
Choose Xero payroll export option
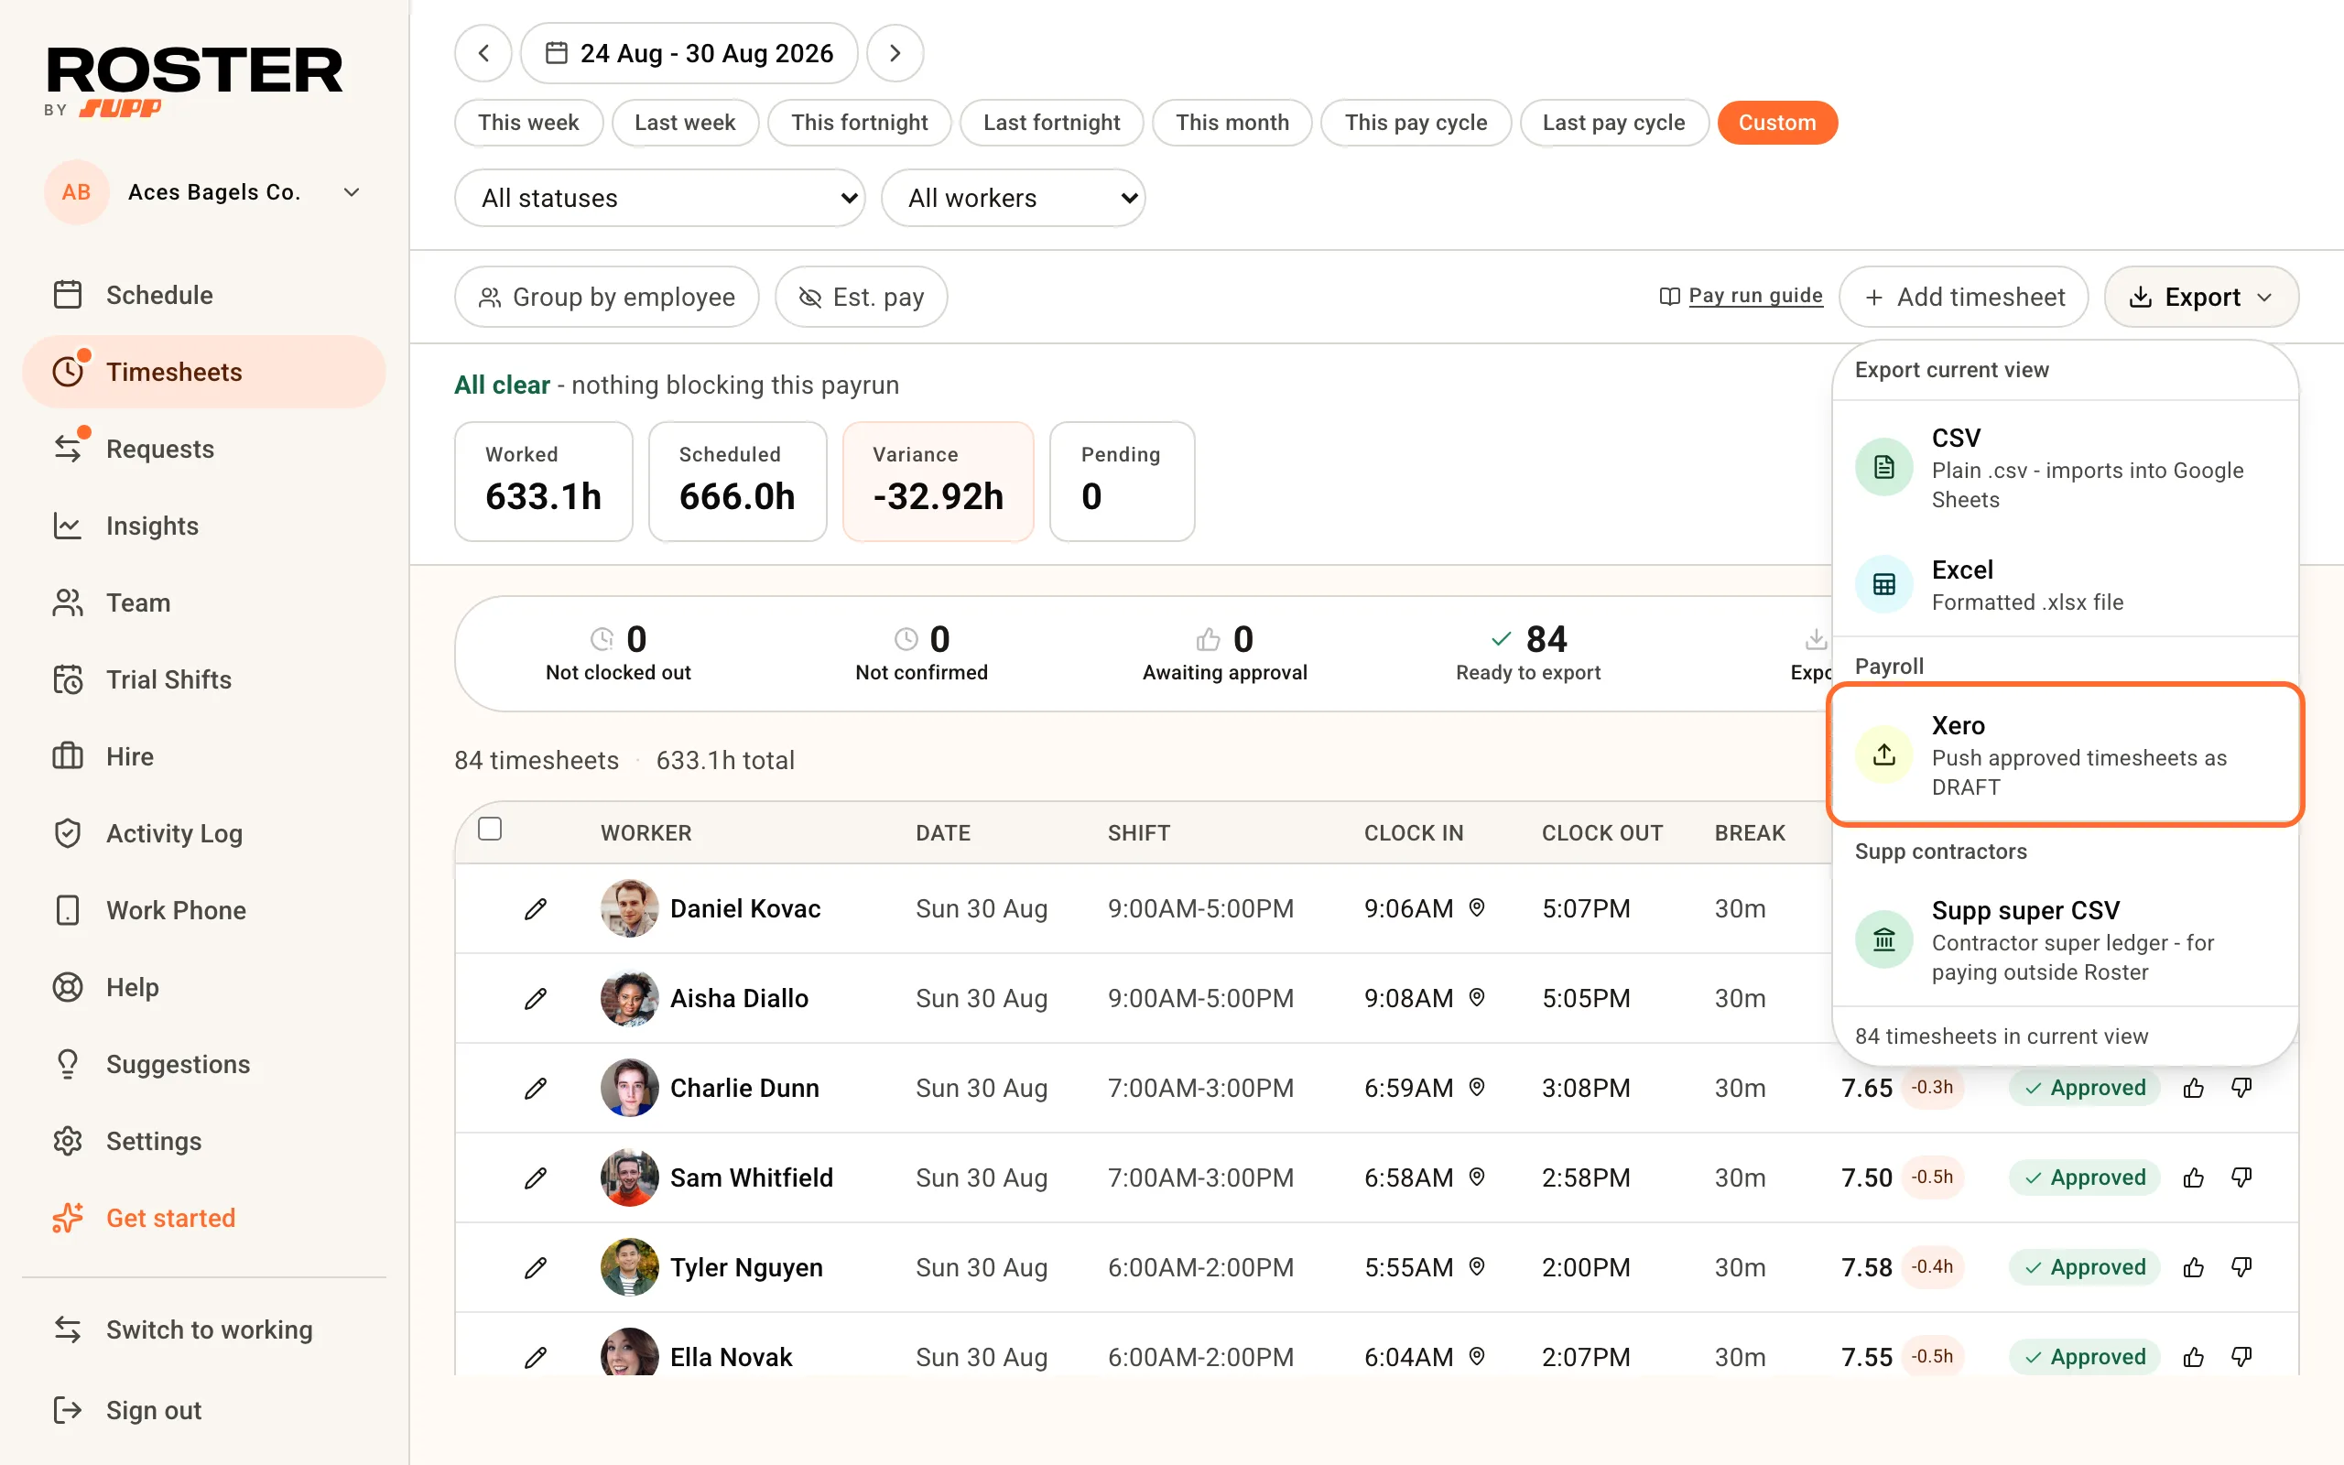2065,754
